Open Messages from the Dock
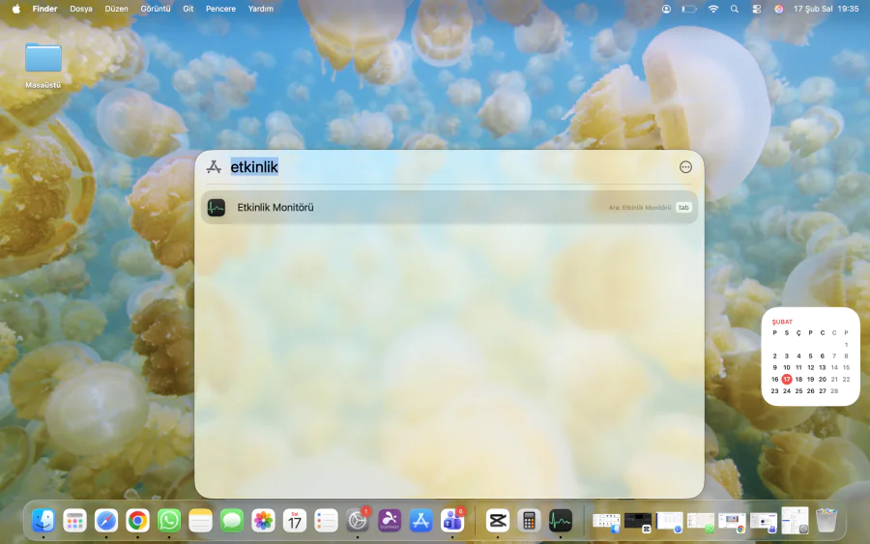This screenshot has height=544, width=870. (232, 521)
